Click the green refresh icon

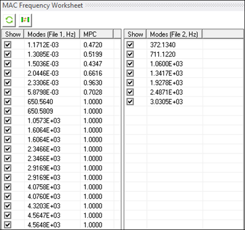(x=9, y=20)
